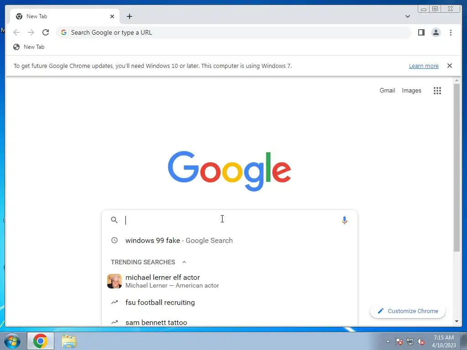Select 'sam bennett tattoo' trending search
Image resolution: width=467 pixels, height=350 pixels.
(229, 322)
